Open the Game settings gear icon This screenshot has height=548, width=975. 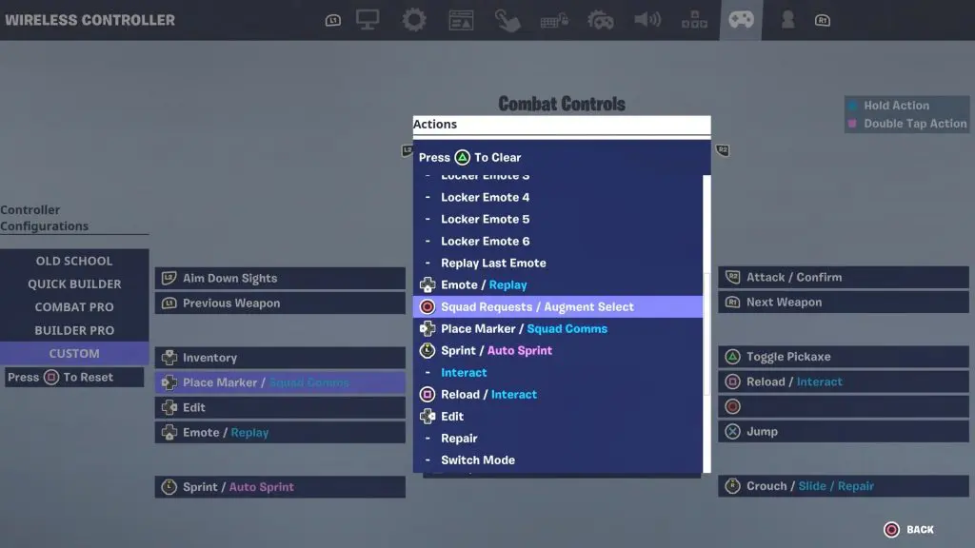(413, 20)
